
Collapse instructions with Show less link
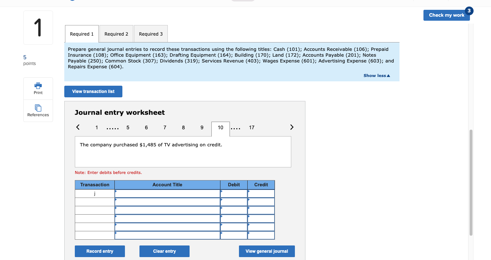[377, 76]
